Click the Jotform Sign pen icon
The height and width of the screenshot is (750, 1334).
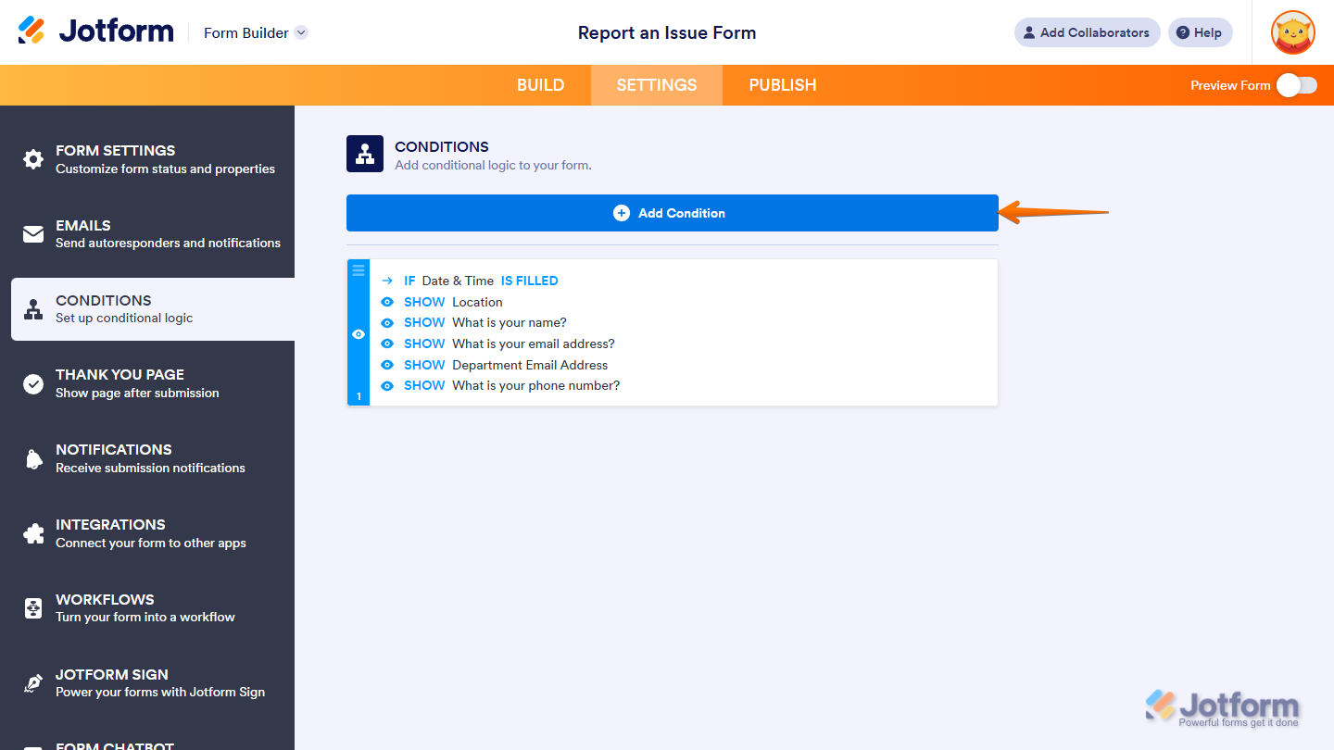pyautogui.click(x=32, y=682)
